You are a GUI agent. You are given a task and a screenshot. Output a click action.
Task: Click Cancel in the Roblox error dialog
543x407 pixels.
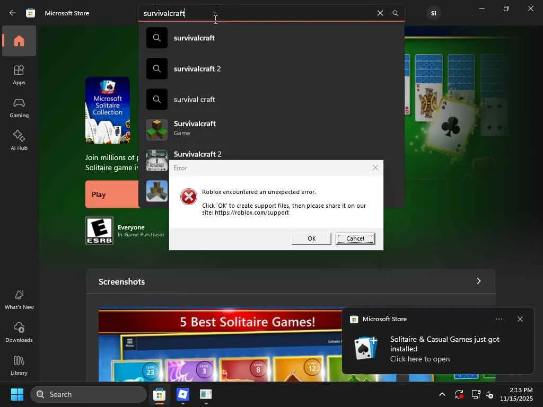(355, 238)
